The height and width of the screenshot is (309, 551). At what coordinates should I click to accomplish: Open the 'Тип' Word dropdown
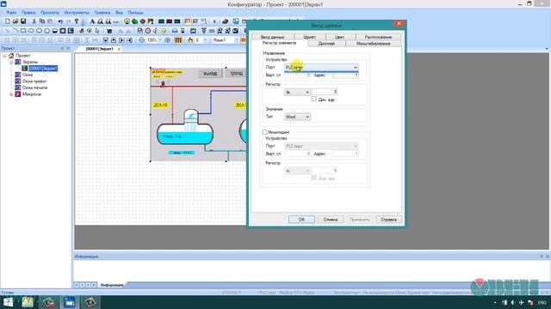(x=297, y=117)
